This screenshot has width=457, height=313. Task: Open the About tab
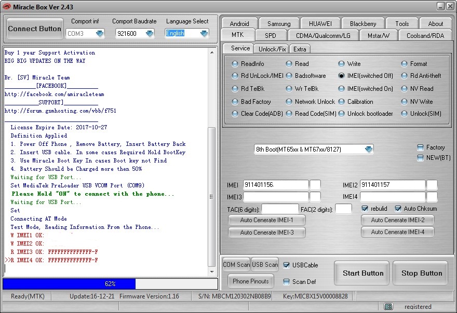point(435,23)
